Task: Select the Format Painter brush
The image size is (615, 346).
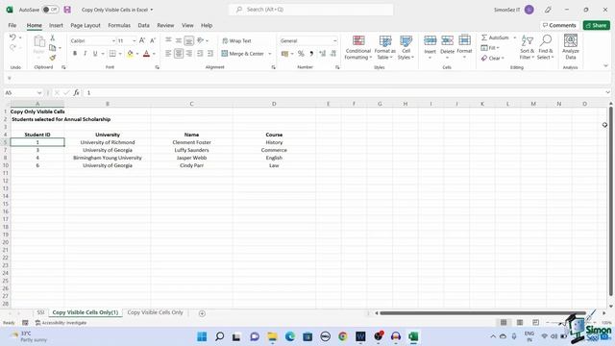Action: pos(53,58)
